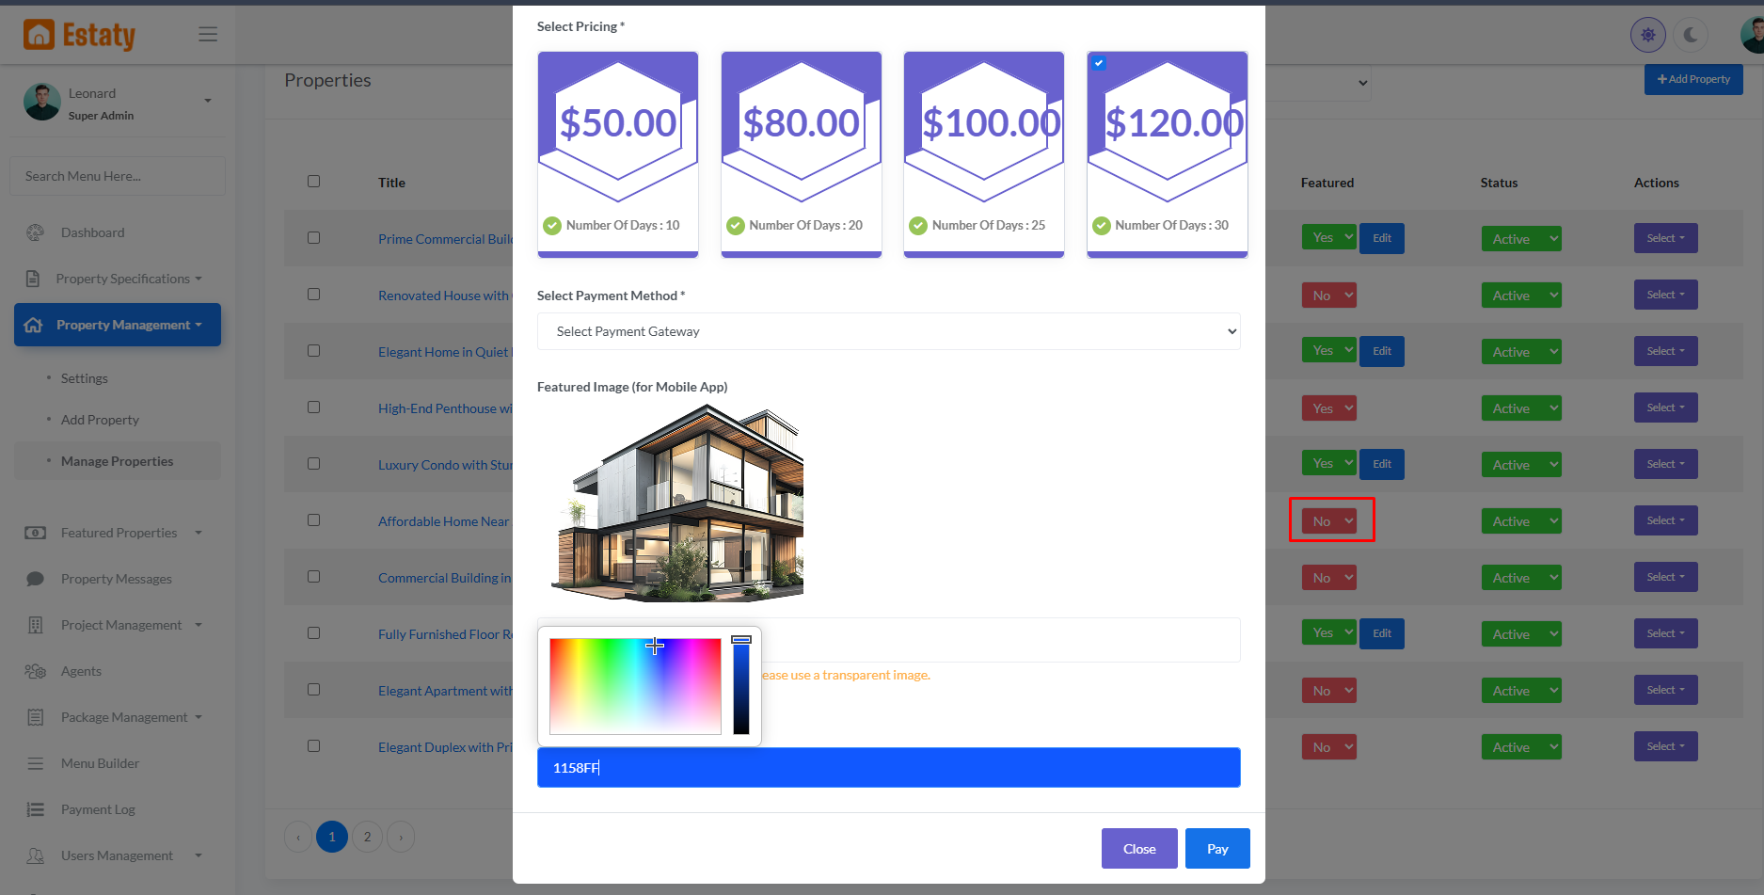This screenshot has height=895, width=1764.
Task: Go to page 2 of properties
Action: (367, 837)
